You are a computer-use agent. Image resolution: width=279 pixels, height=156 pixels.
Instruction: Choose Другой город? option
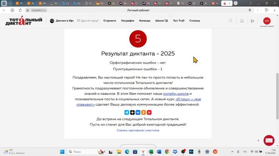88,21
